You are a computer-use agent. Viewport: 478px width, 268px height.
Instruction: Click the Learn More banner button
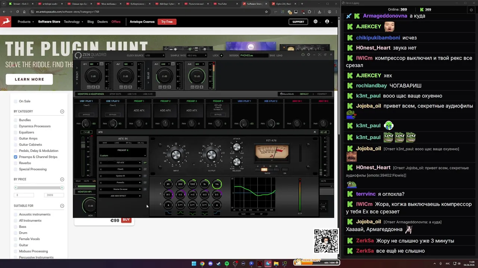click(x=30, y=79)
